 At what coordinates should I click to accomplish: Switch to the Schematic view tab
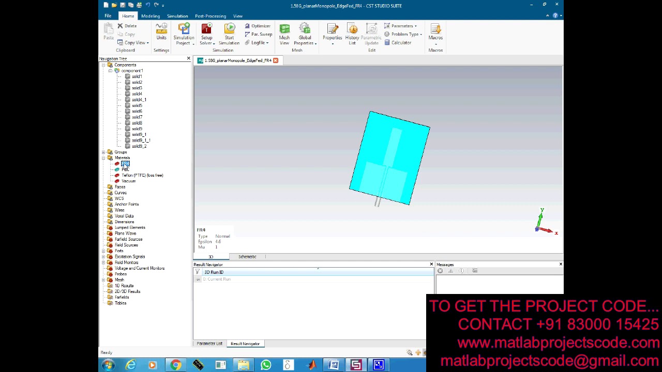(247, 257)
